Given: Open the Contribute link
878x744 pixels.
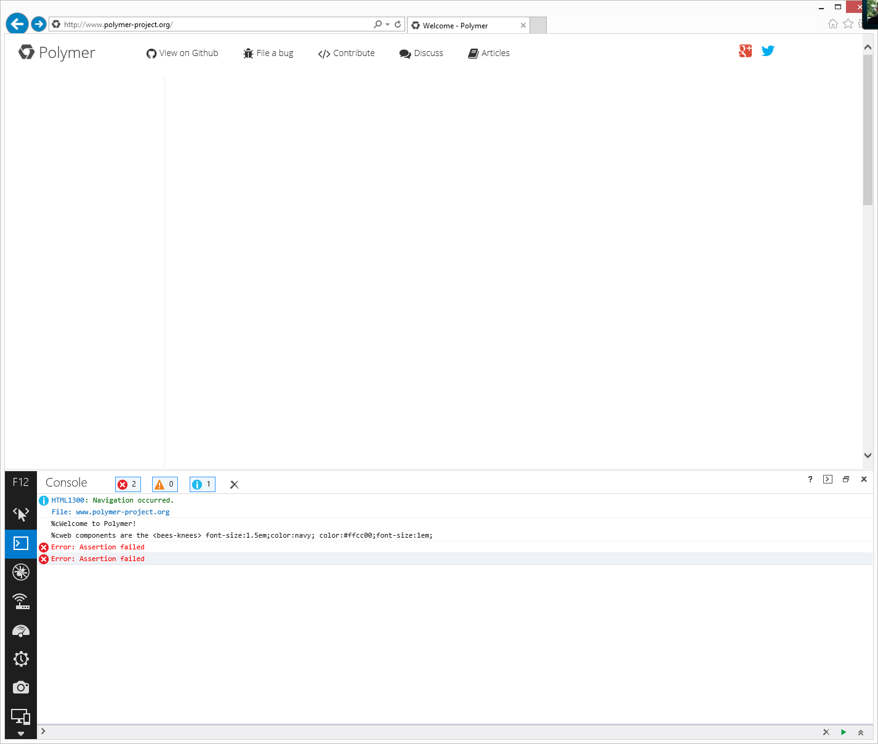Looking at the screenshot, I should tap(346, 53).
